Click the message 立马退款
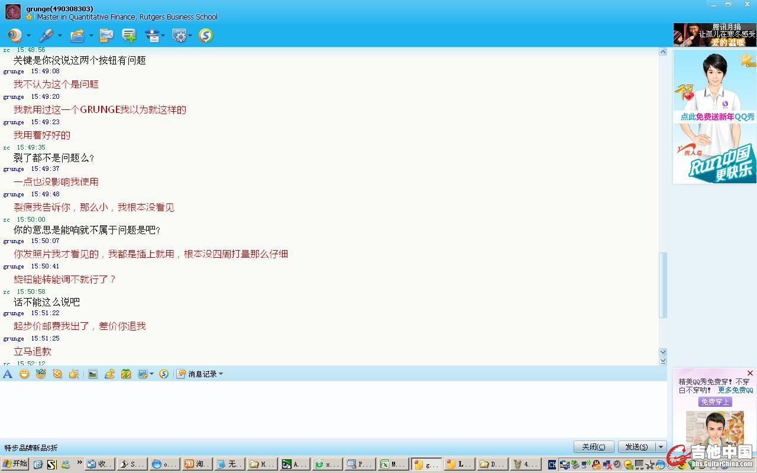 coord(33,351)
